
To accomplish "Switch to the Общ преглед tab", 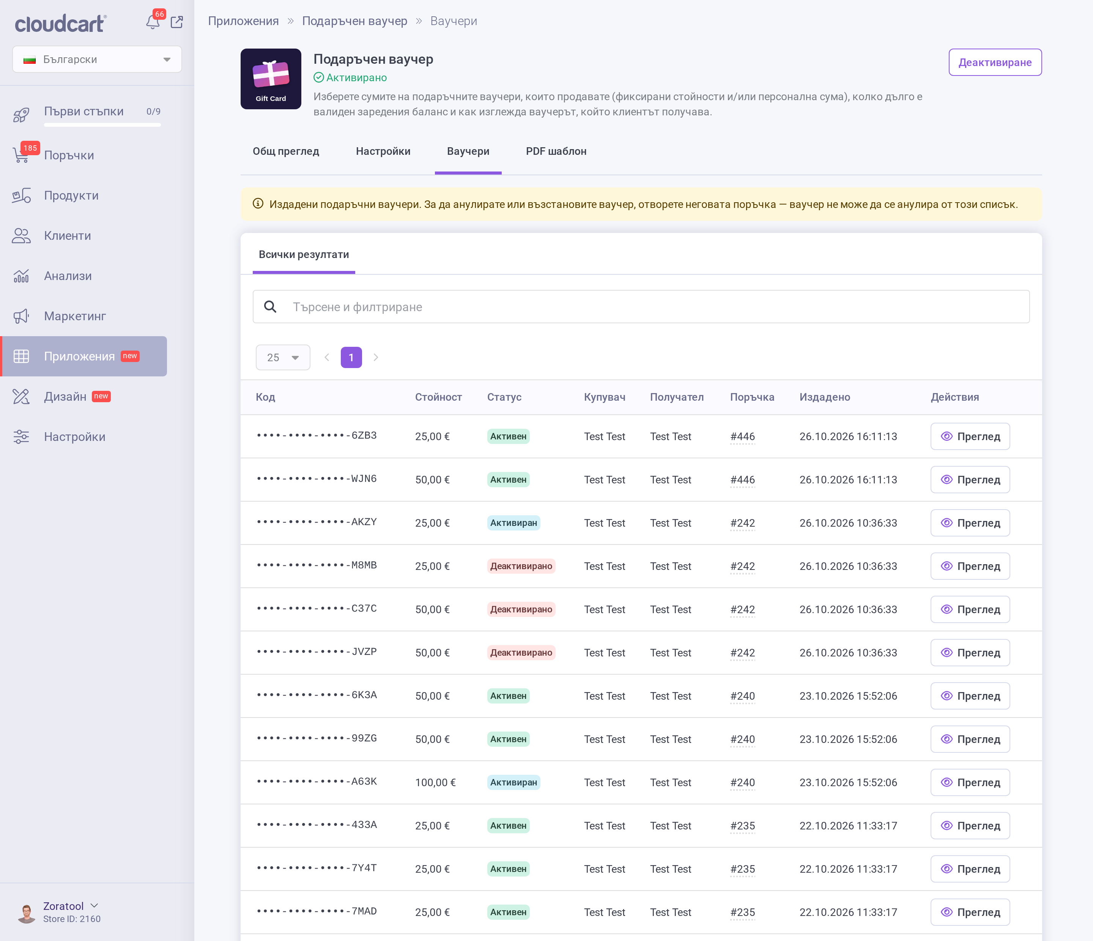I will coord(286,151).
